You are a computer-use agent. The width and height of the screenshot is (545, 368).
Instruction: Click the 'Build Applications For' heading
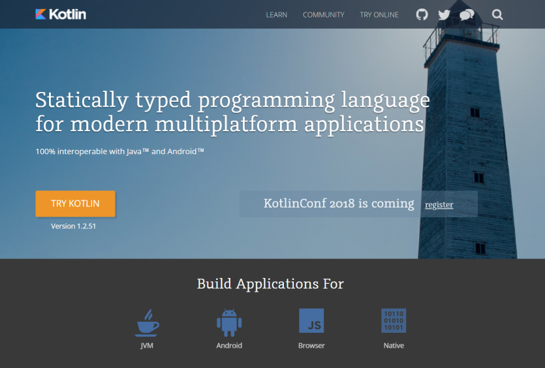pos(270,284)
